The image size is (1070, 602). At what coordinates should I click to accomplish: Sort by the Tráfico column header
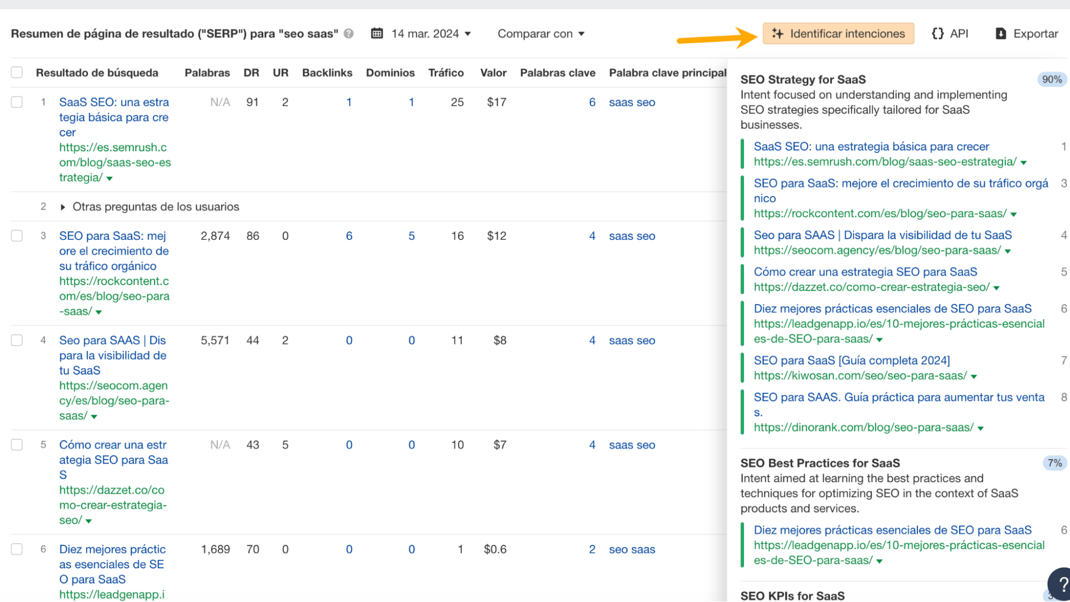tap(445, 73)
